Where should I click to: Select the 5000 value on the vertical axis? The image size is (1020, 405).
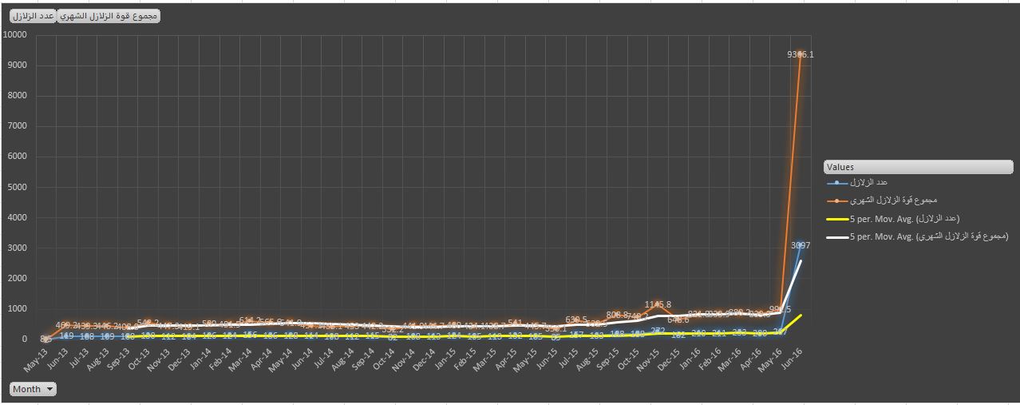pyautogui.click(x=18, y=187)
